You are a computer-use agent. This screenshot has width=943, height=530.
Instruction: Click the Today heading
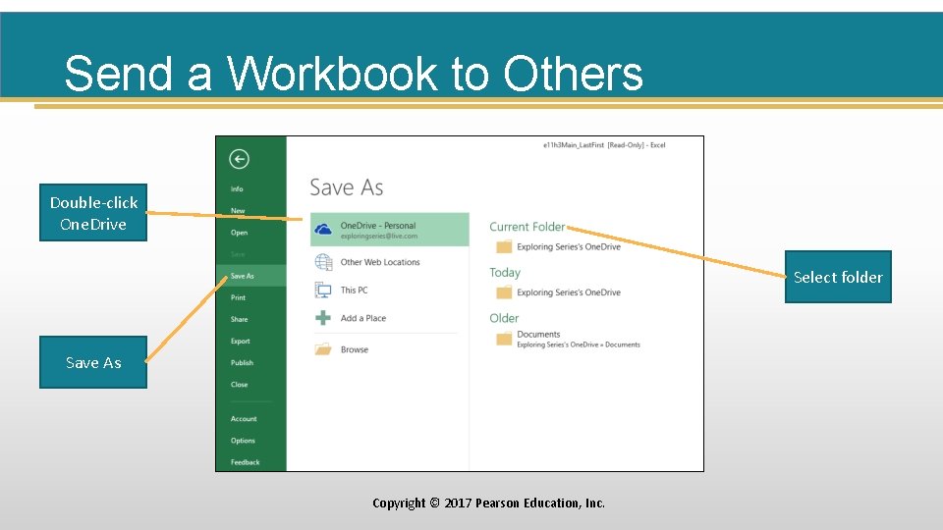pyautogui.click(x=505, y=273)
